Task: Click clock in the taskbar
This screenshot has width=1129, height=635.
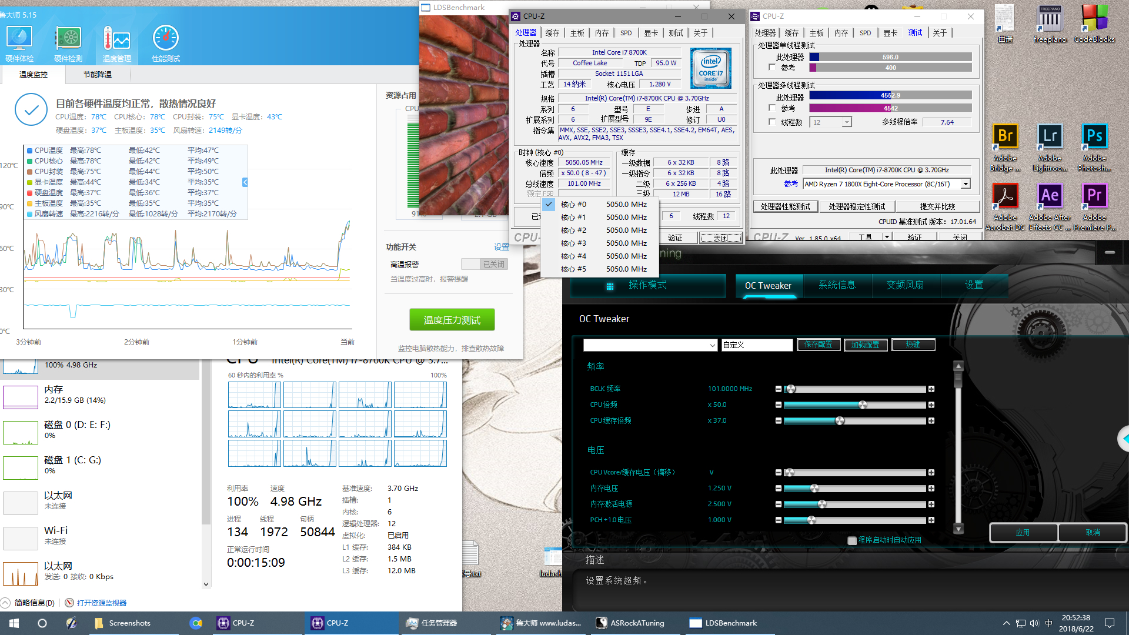Action: tap(1077, 623)
